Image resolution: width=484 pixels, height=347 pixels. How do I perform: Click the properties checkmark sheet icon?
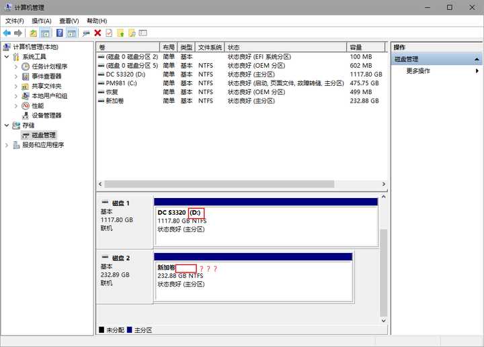(x=109, y=33)
